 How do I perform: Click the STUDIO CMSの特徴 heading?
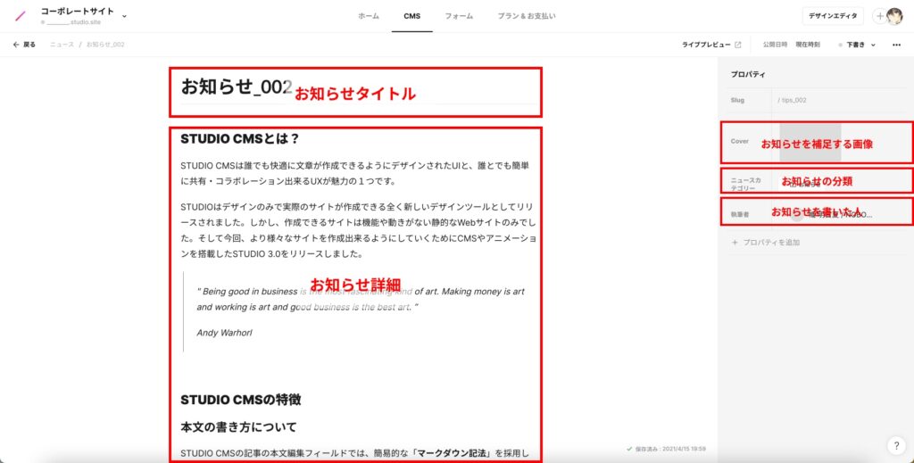tap(241, 400)
